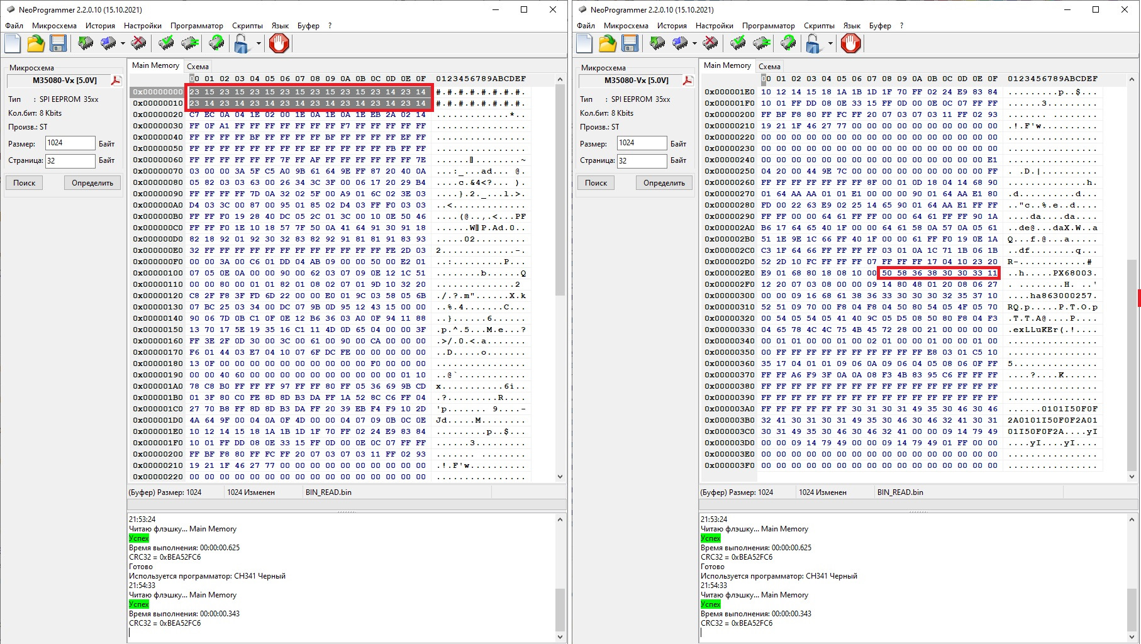Screen dimensions: 1141x644
Task: Focus the Страница field in right window
Action: [x=642, y=160]
